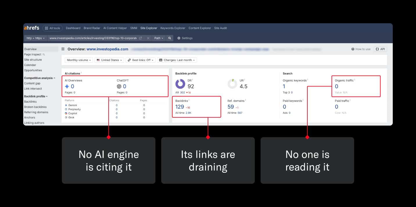Viewport: 416px width, 207px height.
Task: Click the search magnifier button
Action: click(170, 38)
